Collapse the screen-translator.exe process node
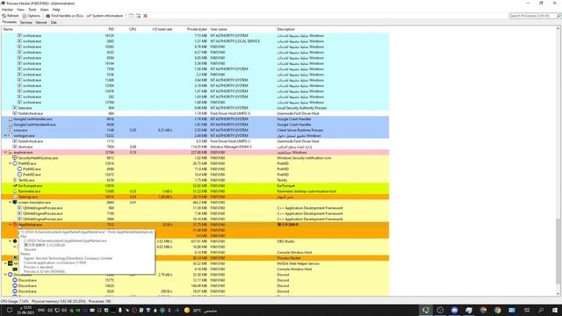The width and height of the screenshot is (562, 316). [10, 203]
